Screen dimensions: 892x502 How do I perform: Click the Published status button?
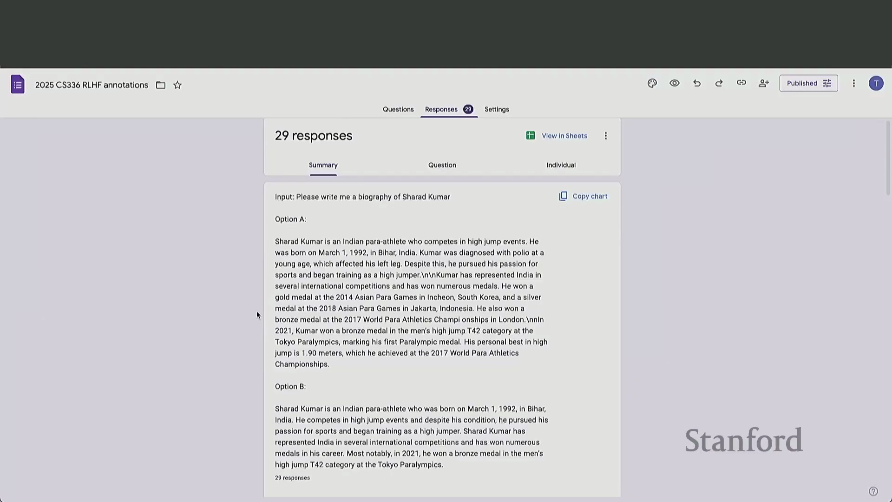click(x=808, y=83)
